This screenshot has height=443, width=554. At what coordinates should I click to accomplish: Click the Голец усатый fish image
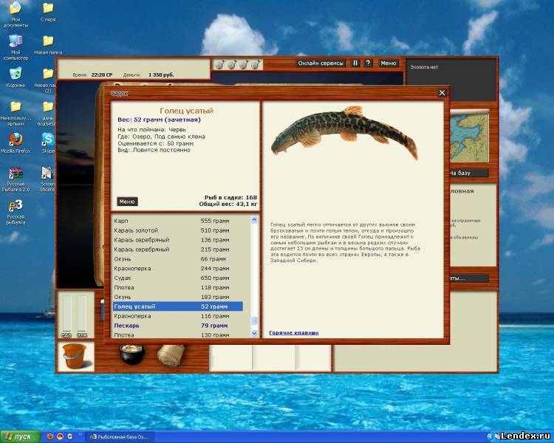[x=344, y=133]
